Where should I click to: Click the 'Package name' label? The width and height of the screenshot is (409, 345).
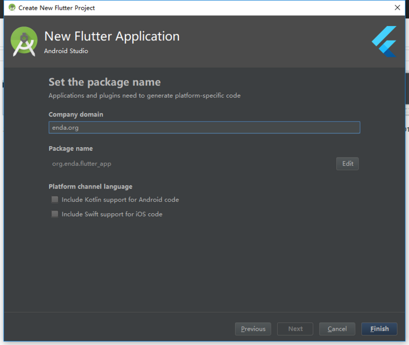click(x=71, y=149)
